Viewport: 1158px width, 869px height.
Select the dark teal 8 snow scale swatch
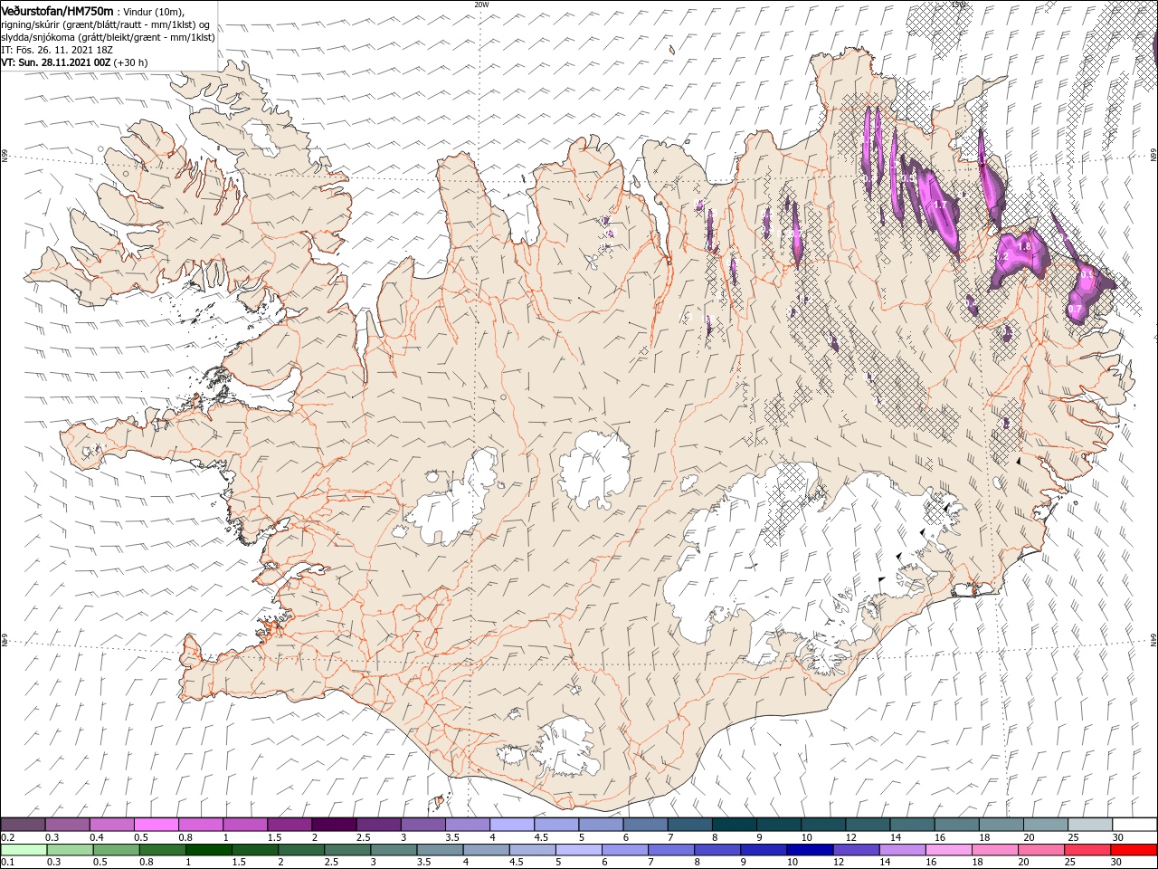coord(735,825)
